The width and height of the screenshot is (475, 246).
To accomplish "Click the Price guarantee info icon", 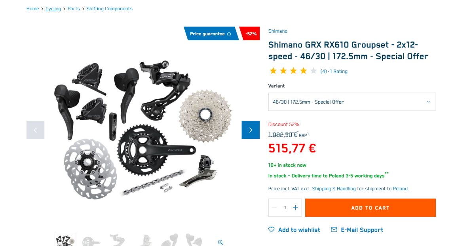I will click(x=229, y=34).
